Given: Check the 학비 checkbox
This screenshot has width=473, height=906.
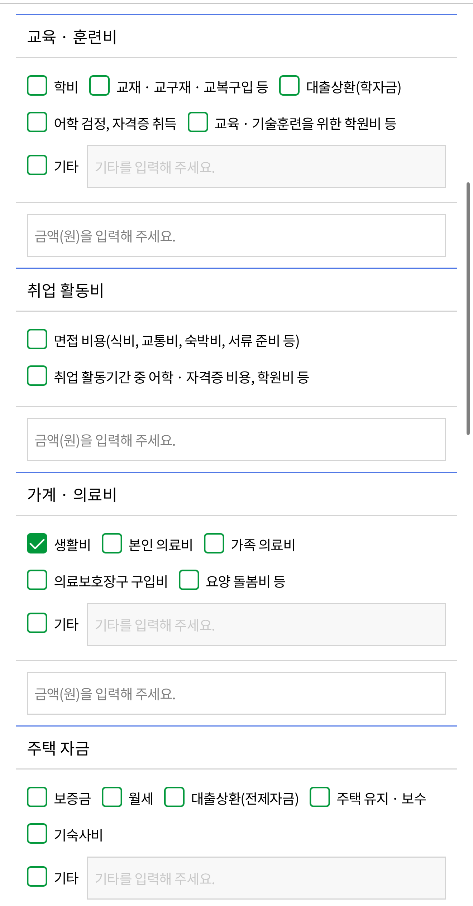Looking at the screenshot, I should click(37, 86).
